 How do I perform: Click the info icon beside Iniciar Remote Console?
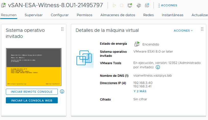point(62,92)
